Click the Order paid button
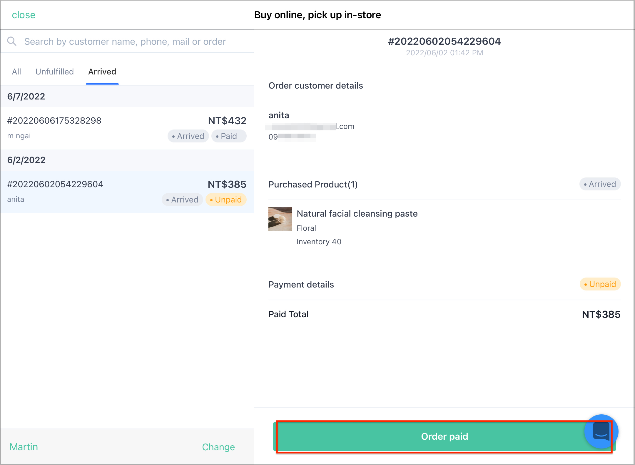 click(444, 436)
